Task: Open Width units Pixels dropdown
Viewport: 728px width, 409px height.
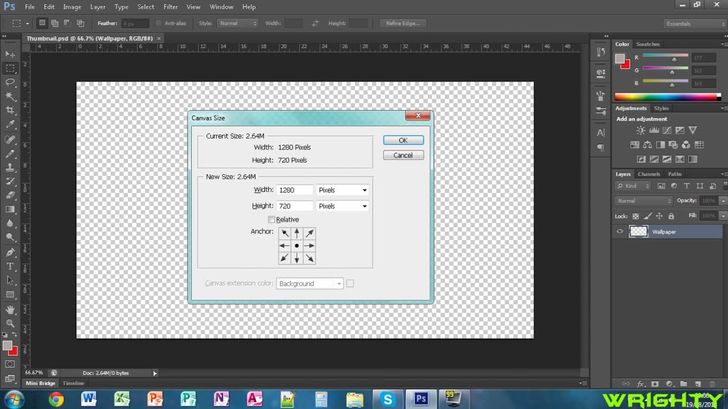Action: 342,190
